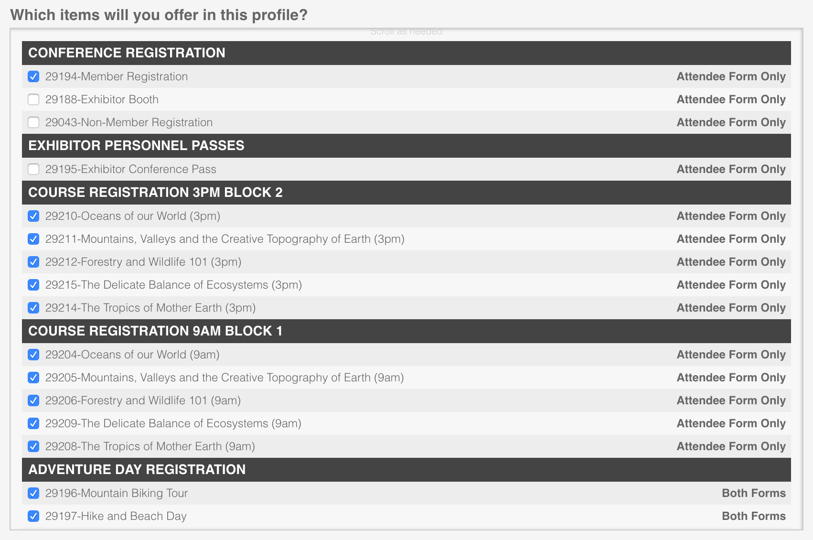Toggle 29212-Forestry and Wildlife 101 (3pm) checkbox
This screenshot has width=813, height=540.
point(33,262)
